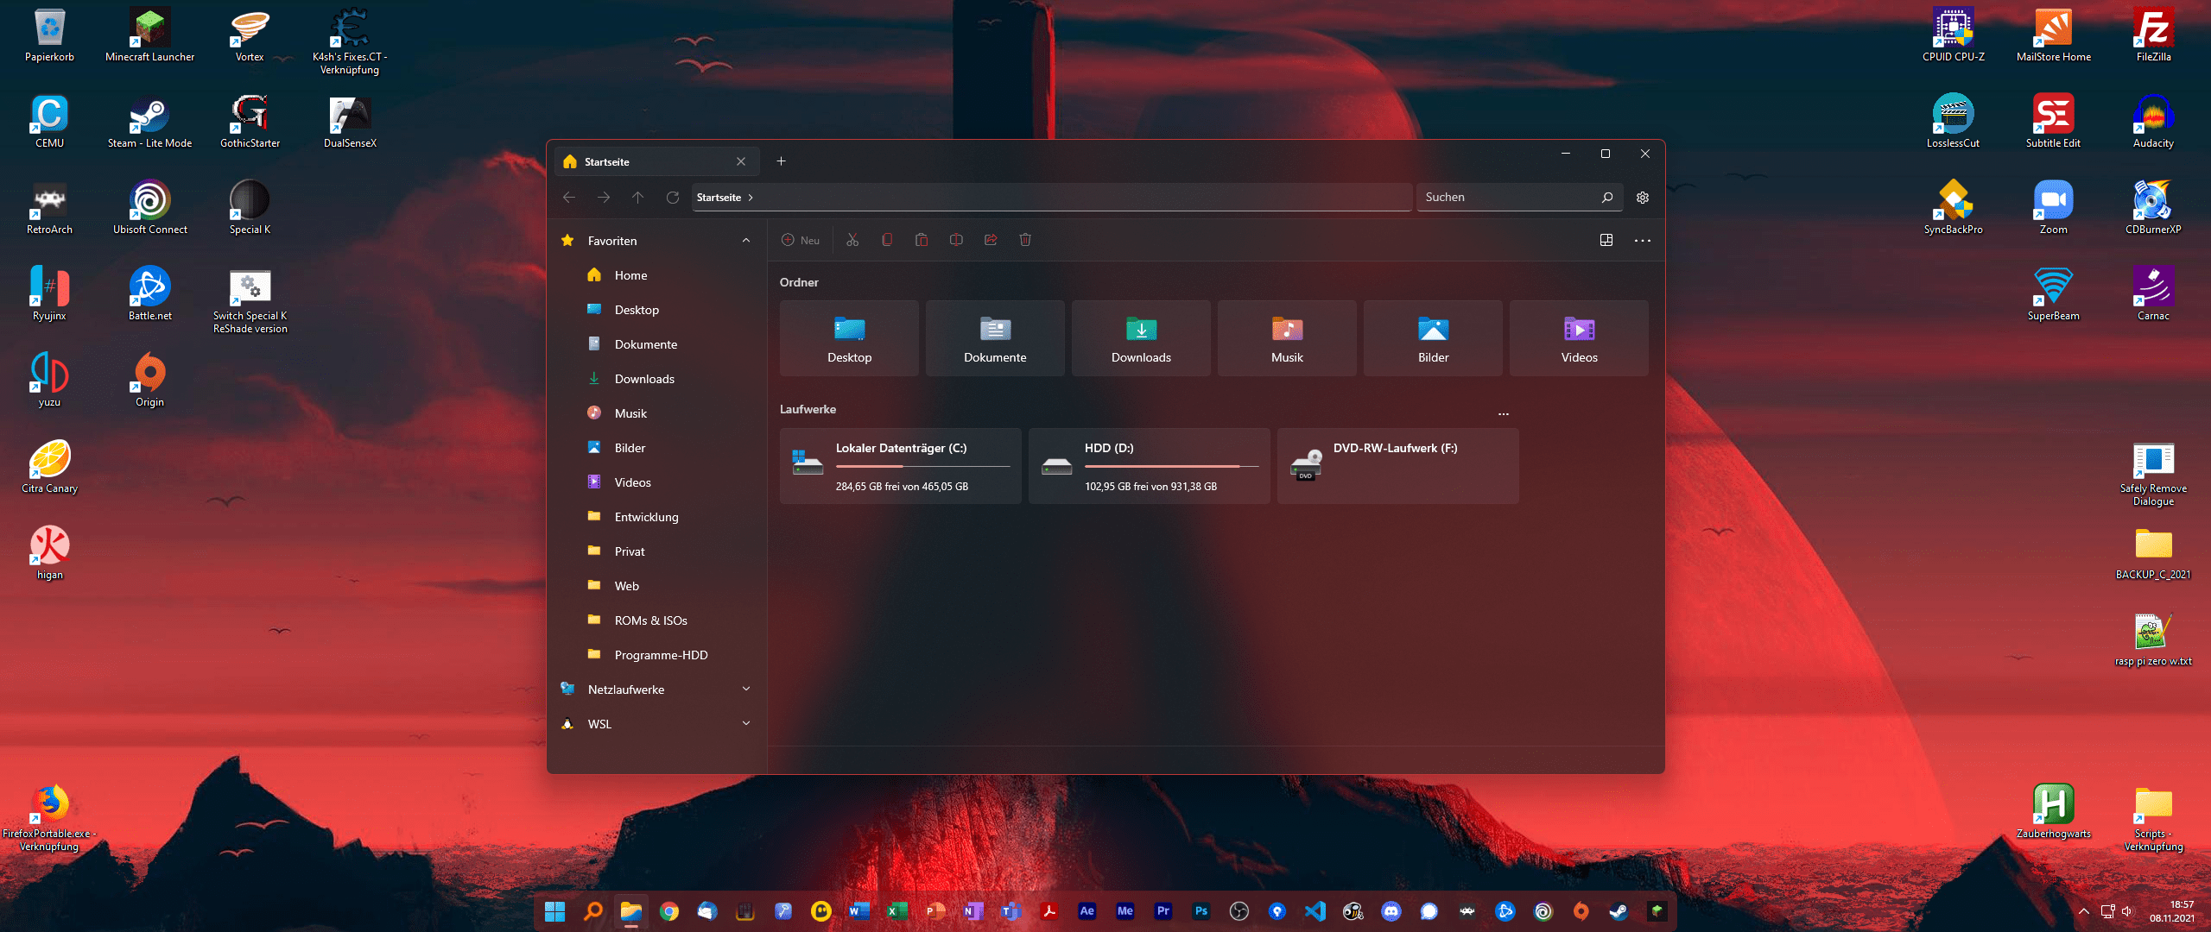
Task: Open the three-dot toolbar overflow menu
Action: click(x=1643, y=241)
